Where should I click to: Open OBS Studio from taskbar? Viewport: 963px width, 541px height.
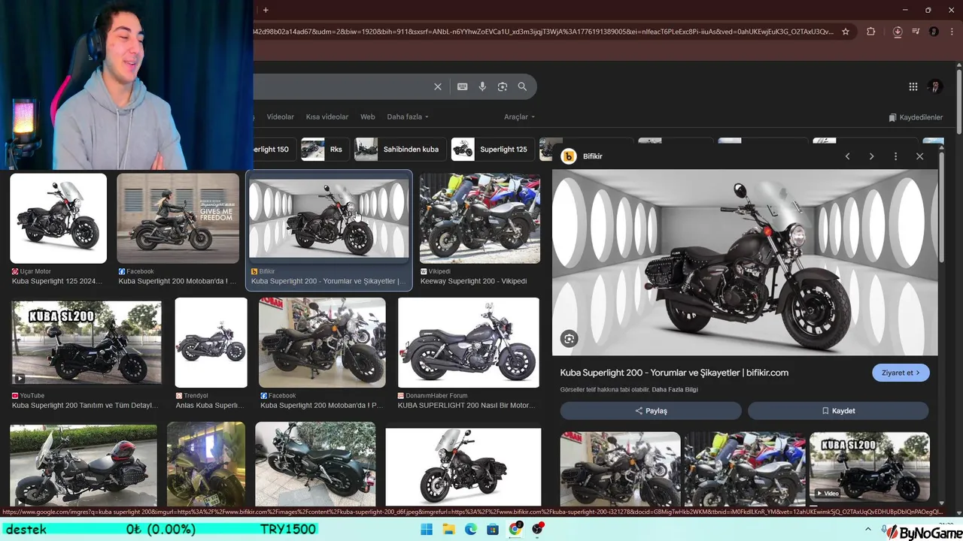(x=538, y=530)
